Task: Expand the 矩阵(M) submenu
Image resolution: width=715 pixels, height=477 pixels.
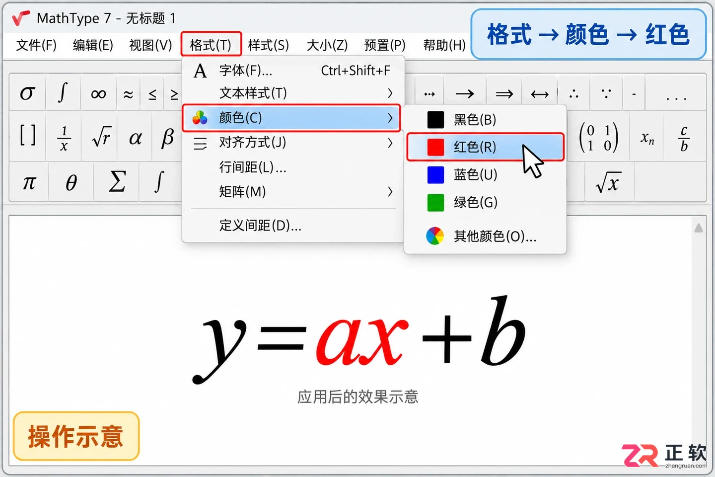Action: 293,192
